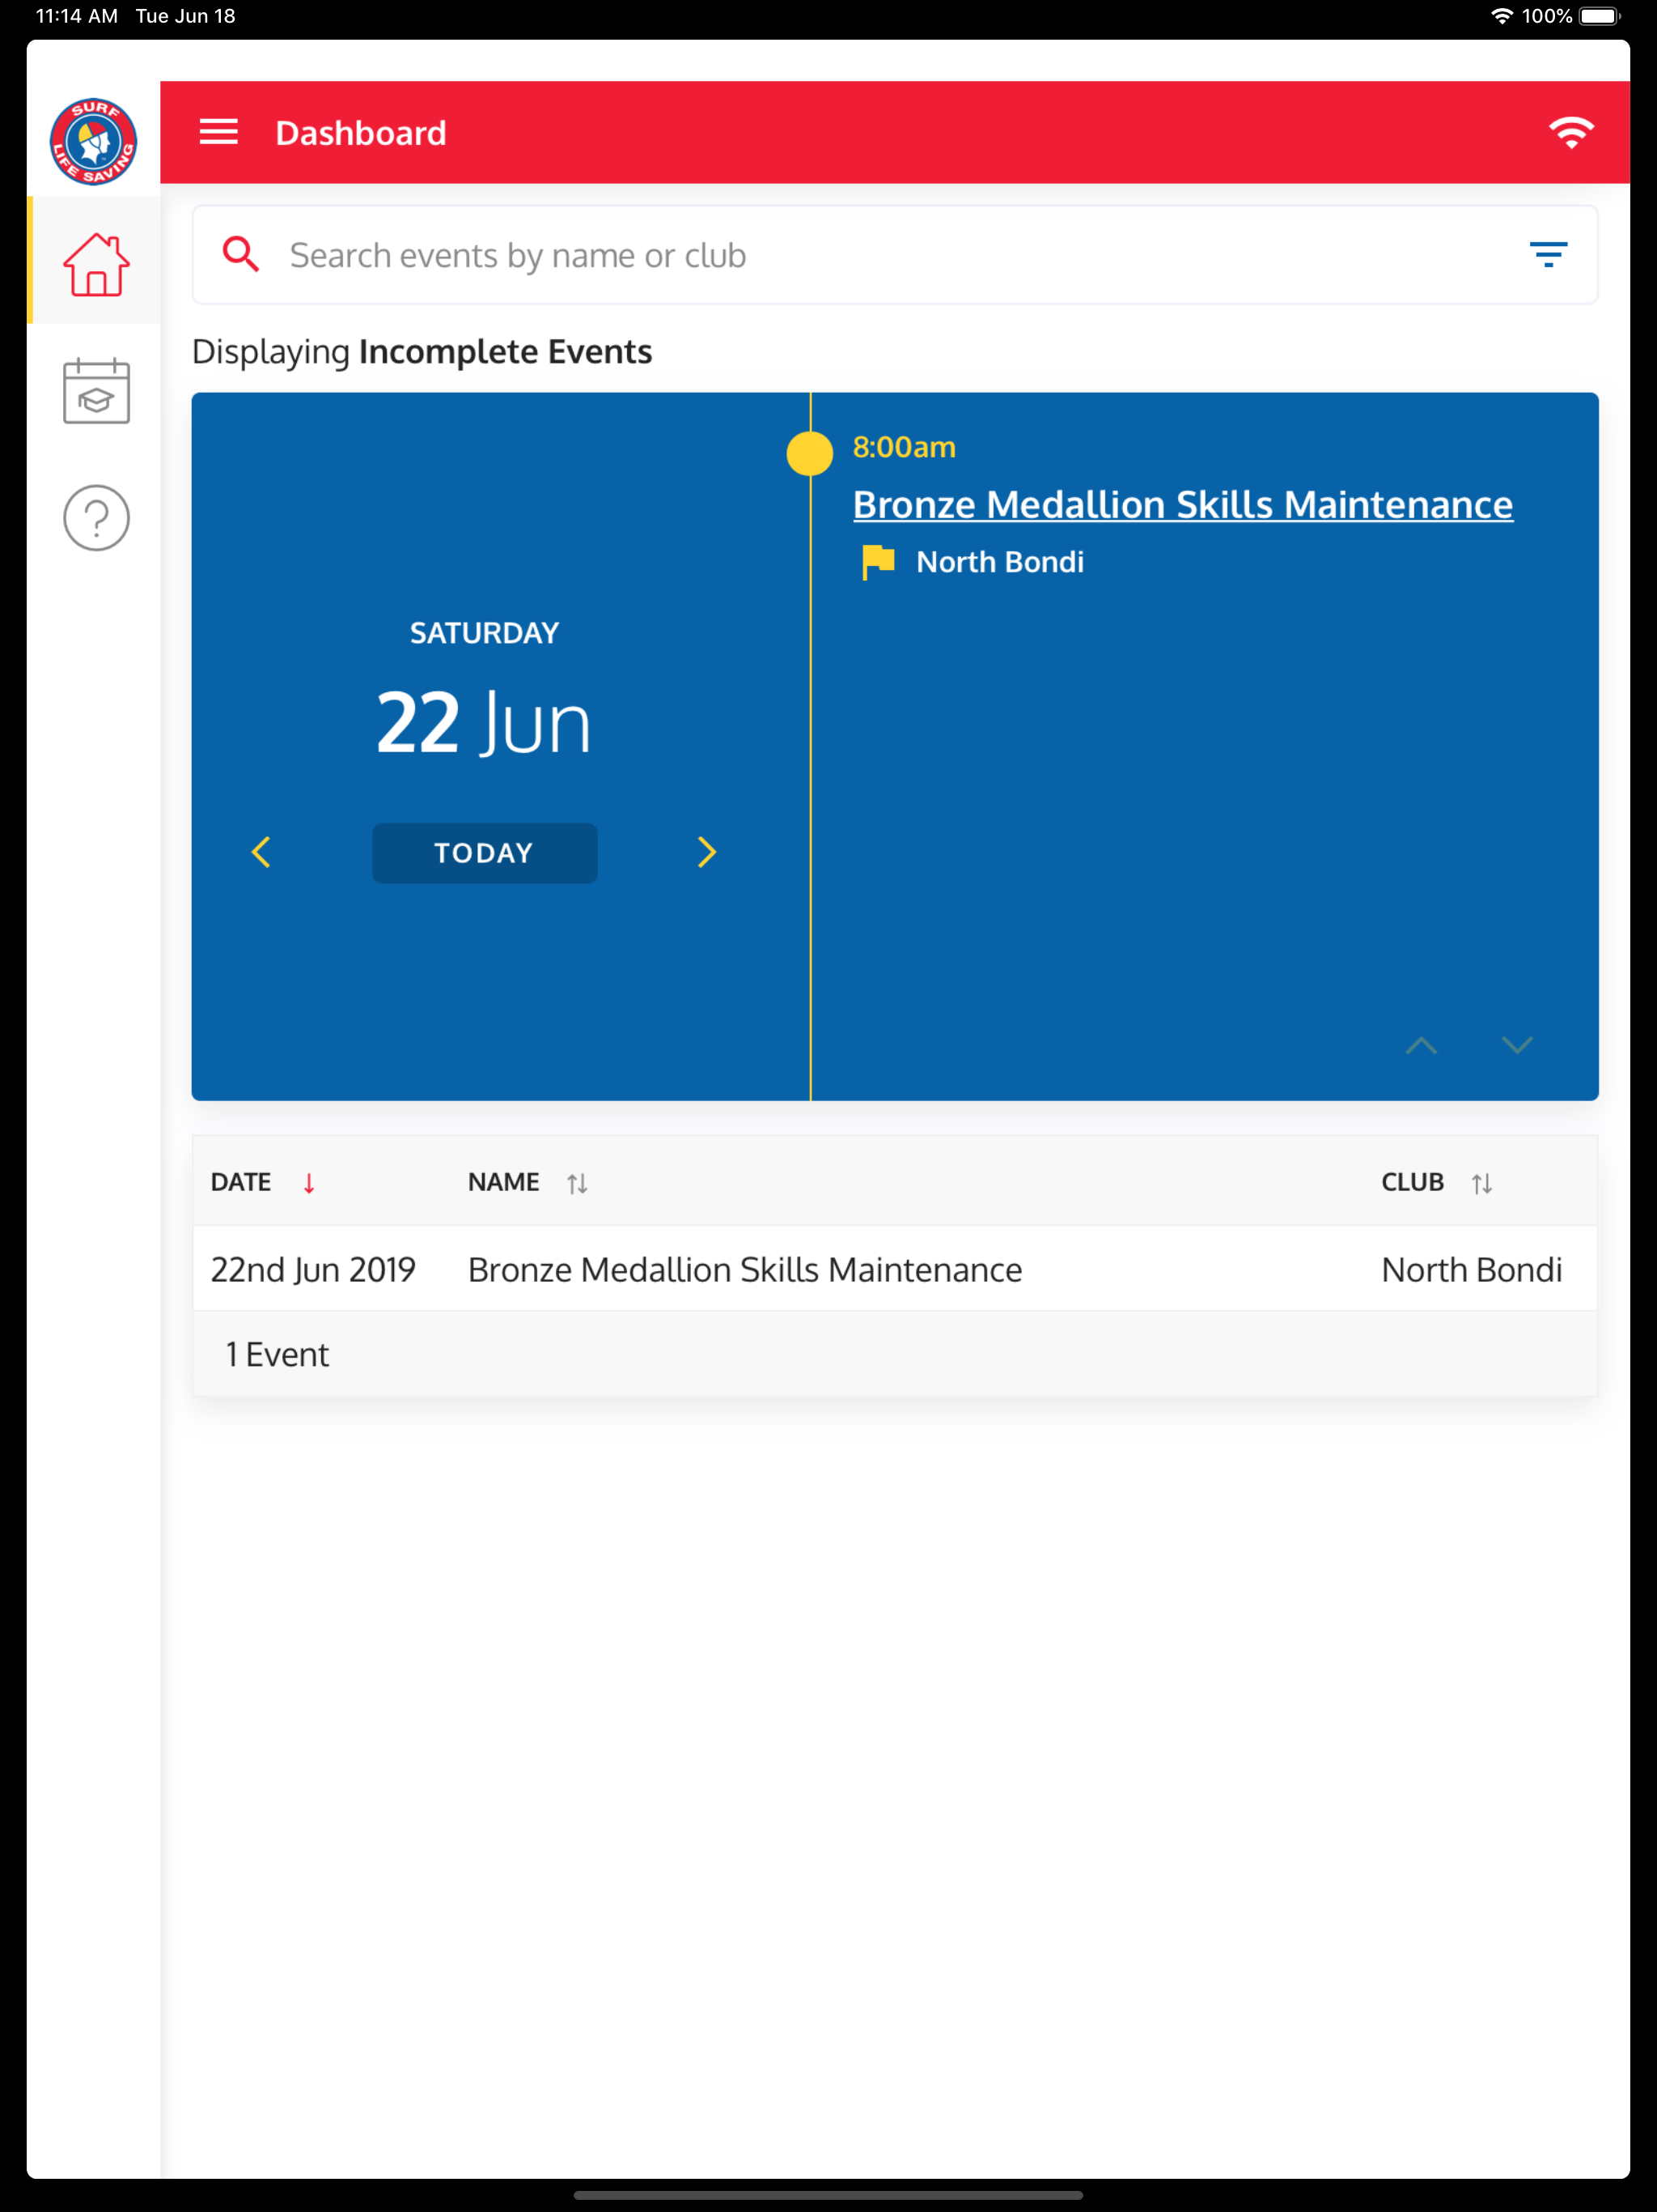Screen dimensions: 1657x2212
Task: Open the calendar training events sidebar icon
Action: (96, 391)
